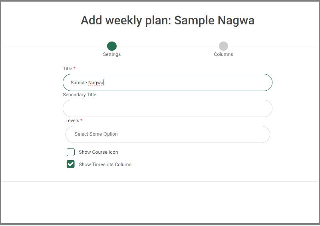Click the Secondary Title field label
The width and height of the screenshot is (320, 226).
(x=80, y=95)
